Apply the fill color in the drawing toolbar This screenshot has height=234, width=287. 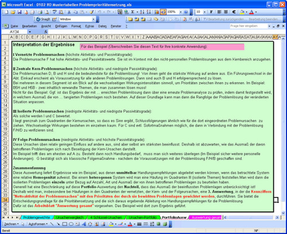coord(111,224)
